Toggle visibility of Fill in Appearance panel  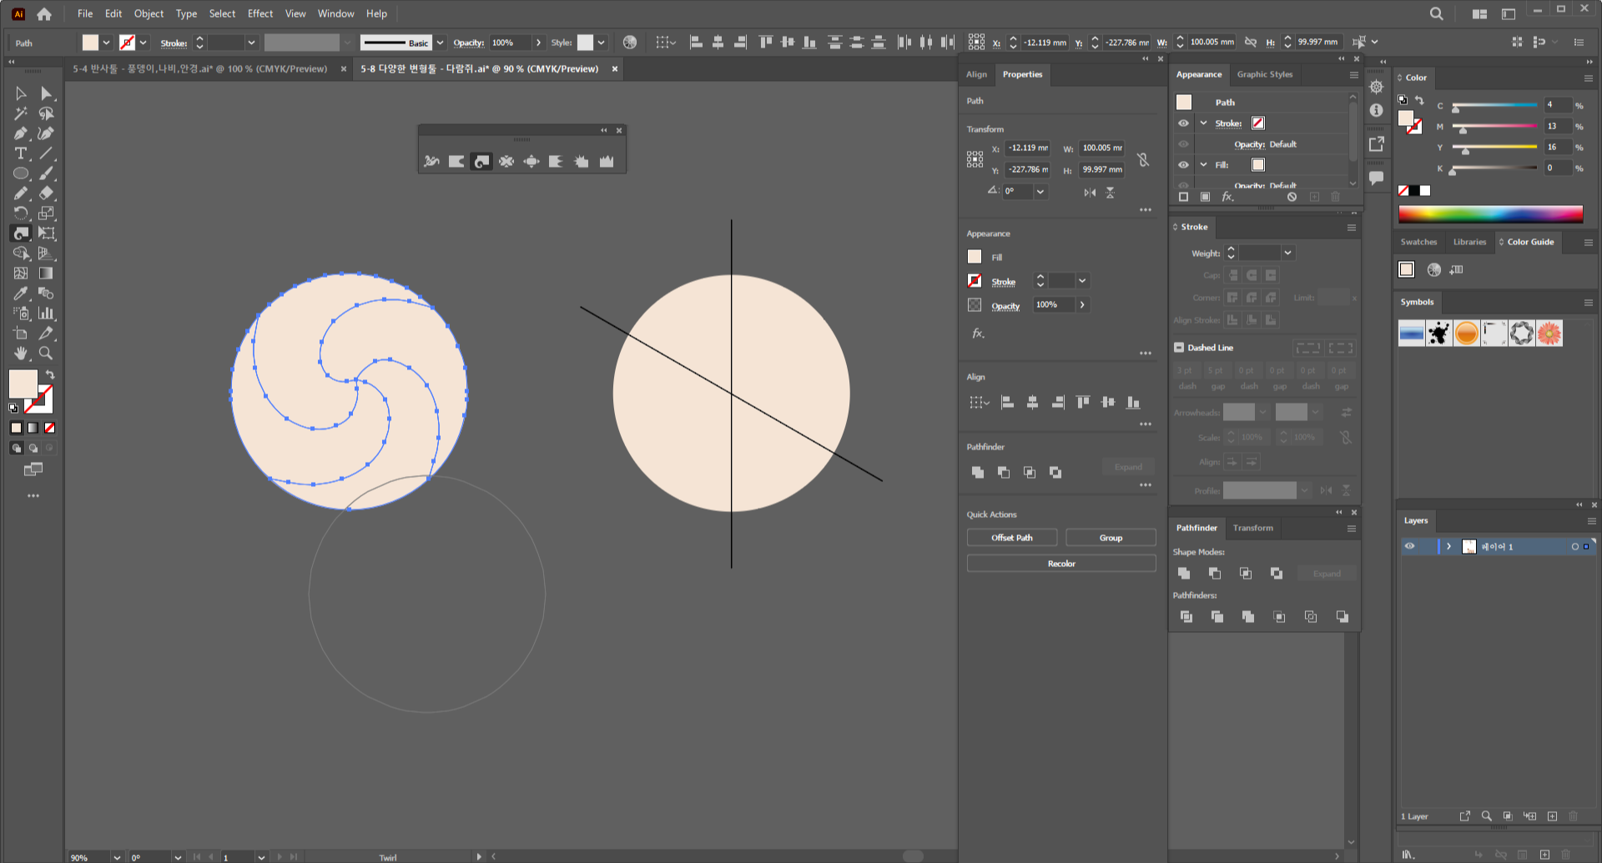click(1183, 165)
